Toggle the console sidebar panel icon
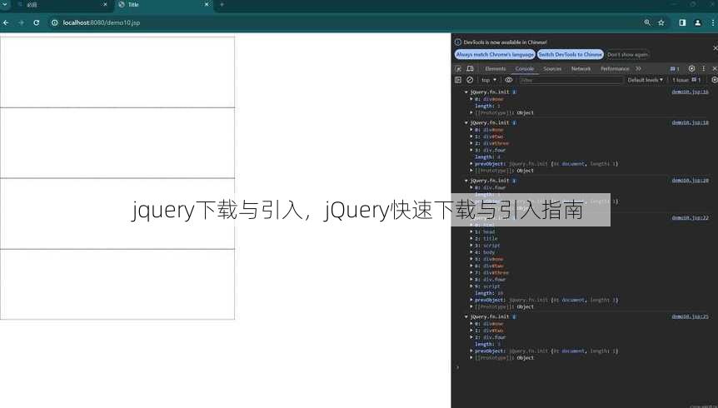Image resolution: width=718 pixels, height=408 pixels. tap(458, 80)
